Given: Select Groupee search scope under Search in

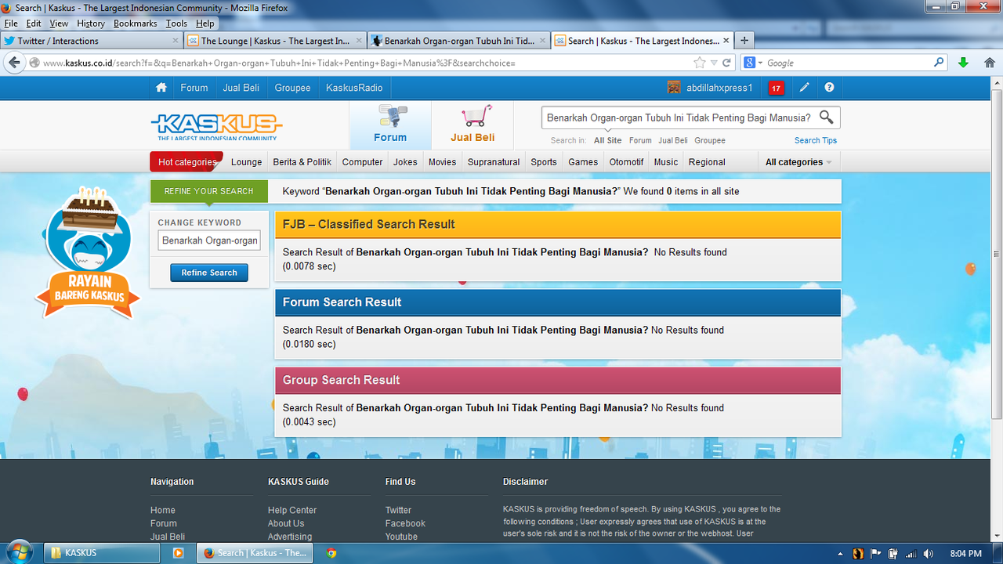Looking at the screenshot, I should click(710, 140).
